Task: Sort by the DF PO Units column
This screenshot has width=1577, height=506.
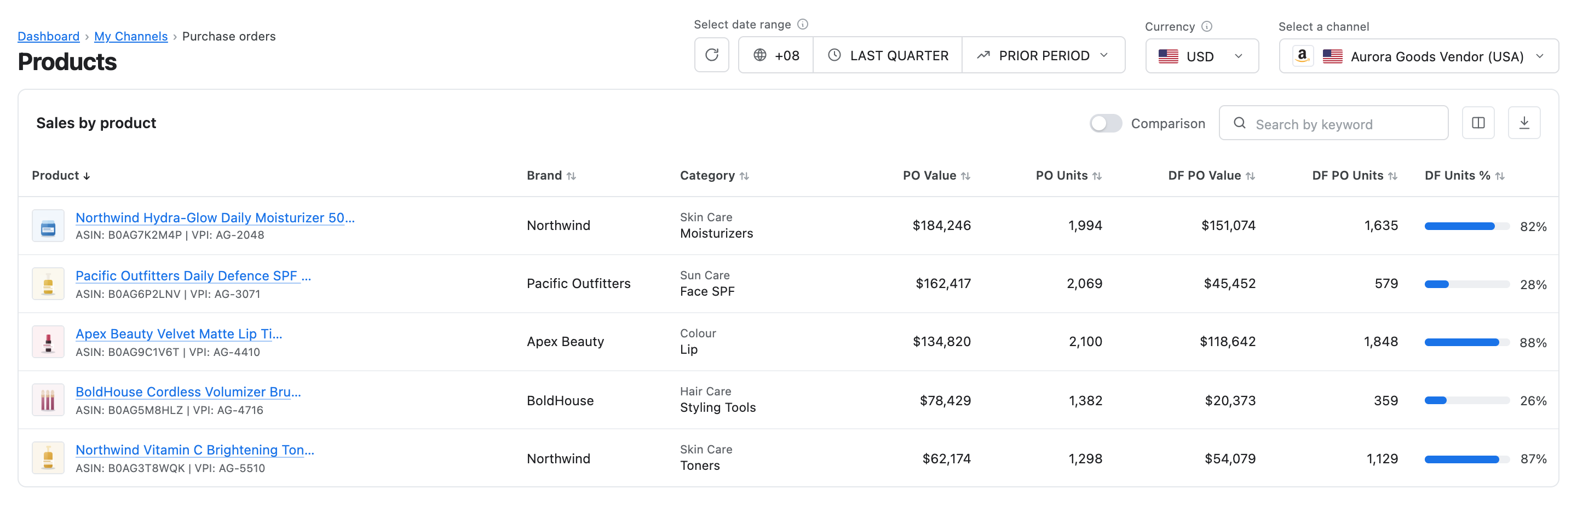Action: [1354, 176]
